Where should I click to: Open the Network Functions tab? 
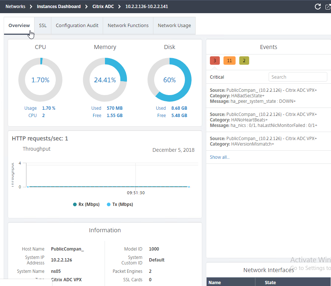tap(128, 26)
